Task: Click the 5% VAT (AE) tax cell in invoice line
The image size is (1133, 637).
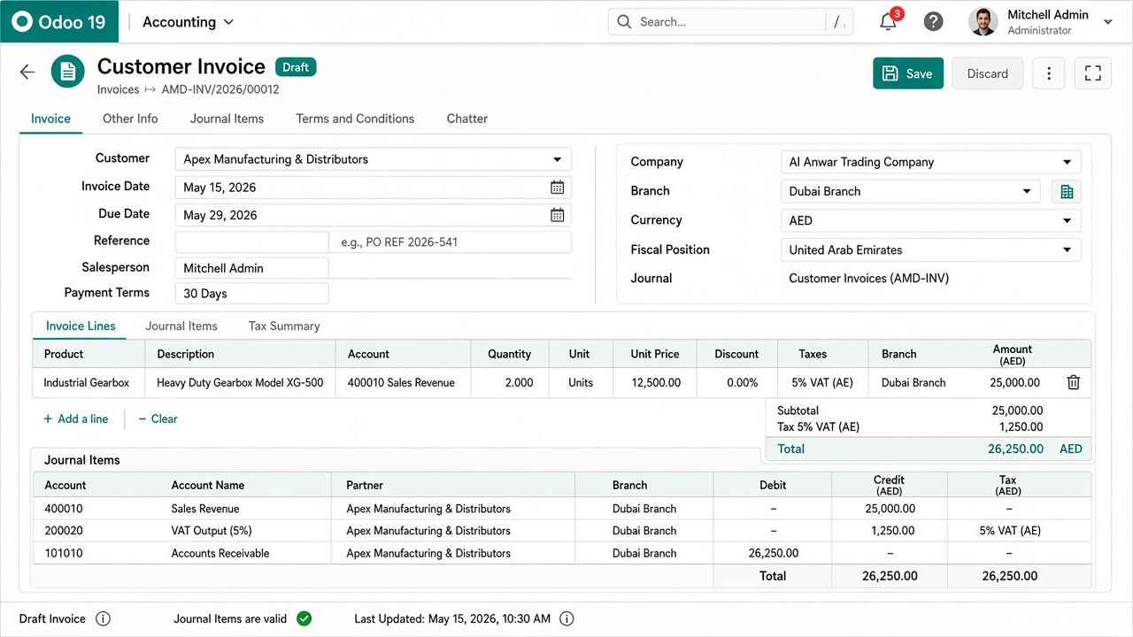Action: [822, 382]
